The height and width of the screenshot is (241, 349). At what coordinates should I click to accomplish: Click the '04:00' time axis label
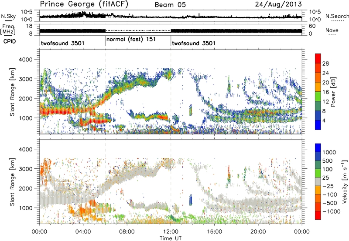(83, 232)
